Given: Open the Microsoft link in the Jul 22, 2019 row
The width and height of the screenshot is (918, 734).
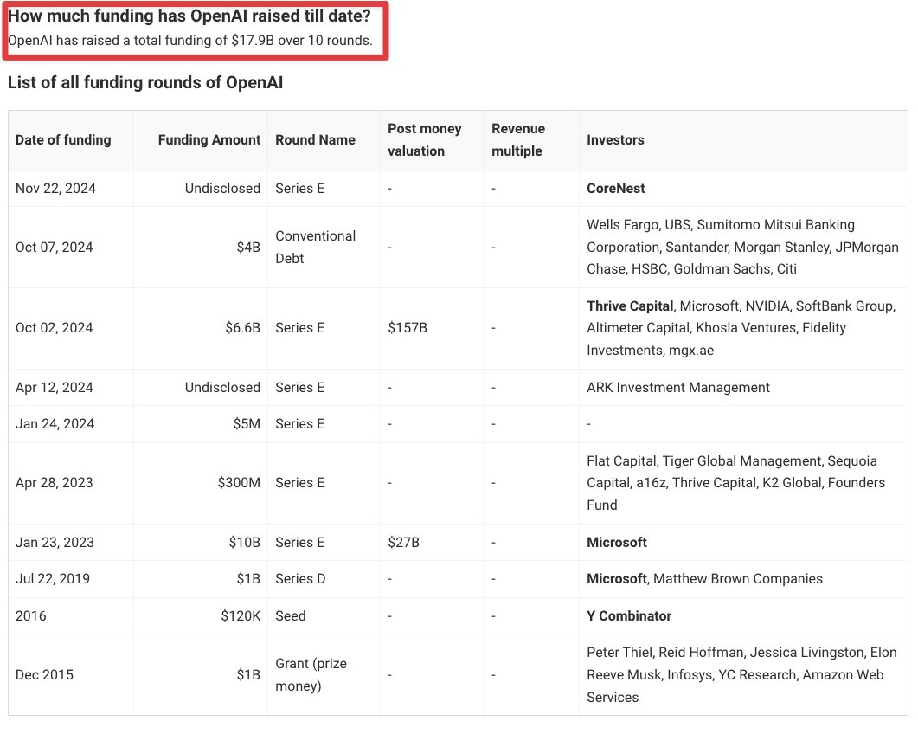Looking at the screenshot, I should click(x=617, y=579).
